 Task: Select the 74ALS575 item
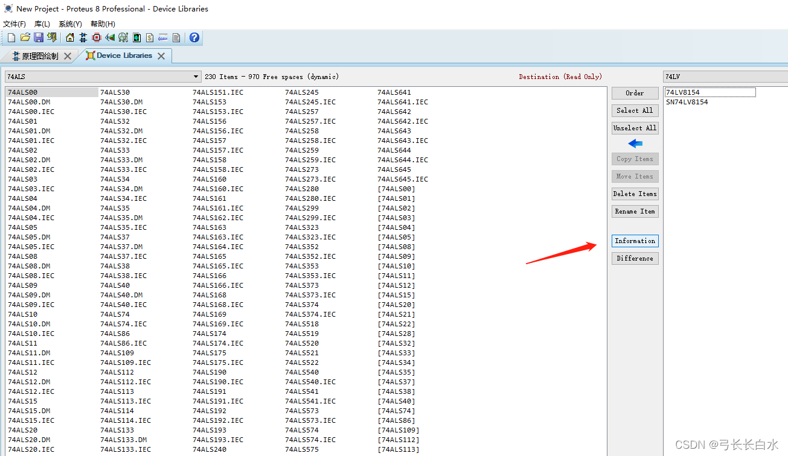302,449
